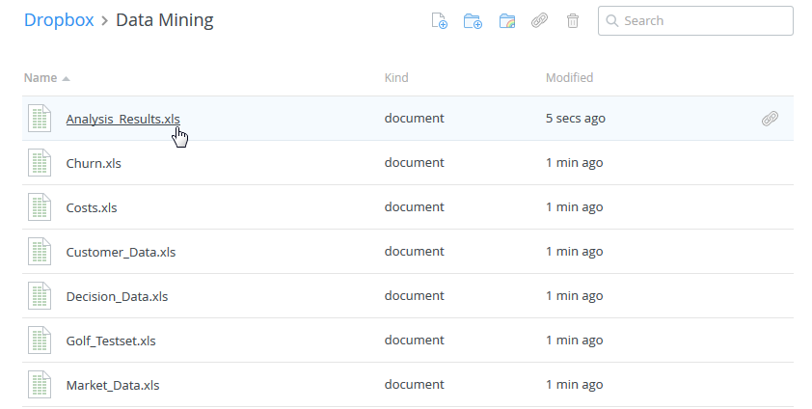Click the upload file icon
Image resolution: width=812 pixels, height=409 pixels.
(439, 21)
